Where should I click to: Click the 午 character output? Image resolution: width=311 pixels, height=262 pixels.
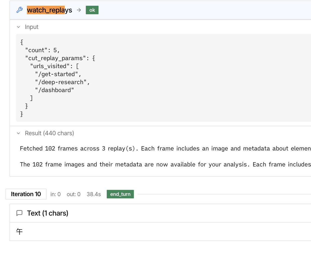(19, 232)
